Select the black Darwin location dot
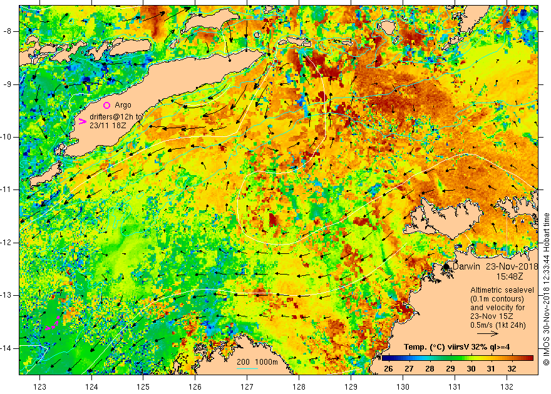Image resolution: width=551 pixels, height=394 pixels. tap(446, 266)
